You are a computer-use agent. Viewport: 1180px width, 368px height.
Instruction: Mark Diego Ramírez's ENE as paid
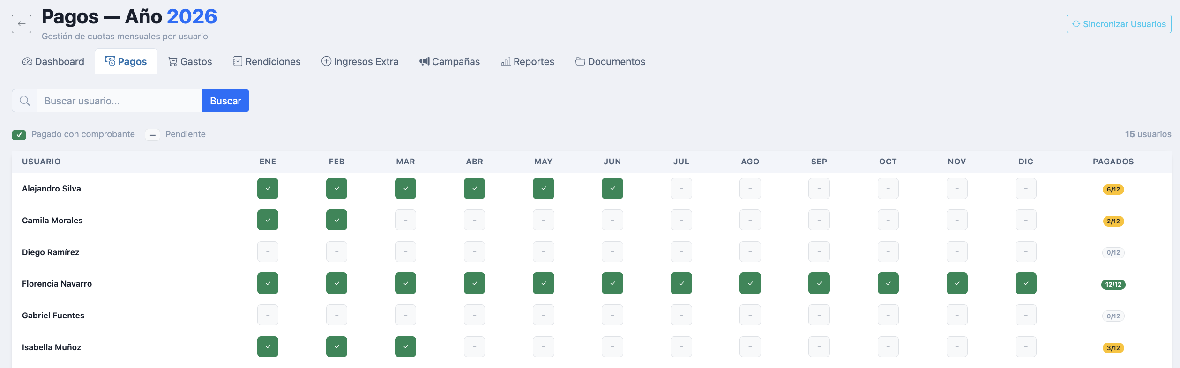click(x=268, y=252)
